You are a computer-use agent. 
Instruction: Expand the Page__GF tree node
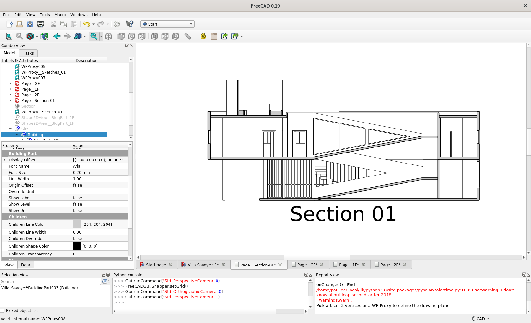pos(10,84)
